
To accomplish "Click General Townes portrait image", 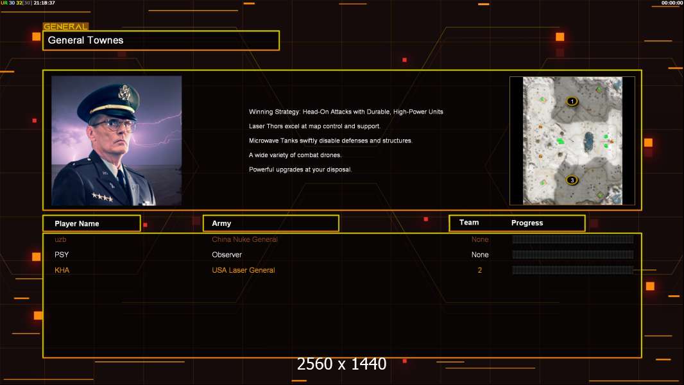I will (117, 141).
